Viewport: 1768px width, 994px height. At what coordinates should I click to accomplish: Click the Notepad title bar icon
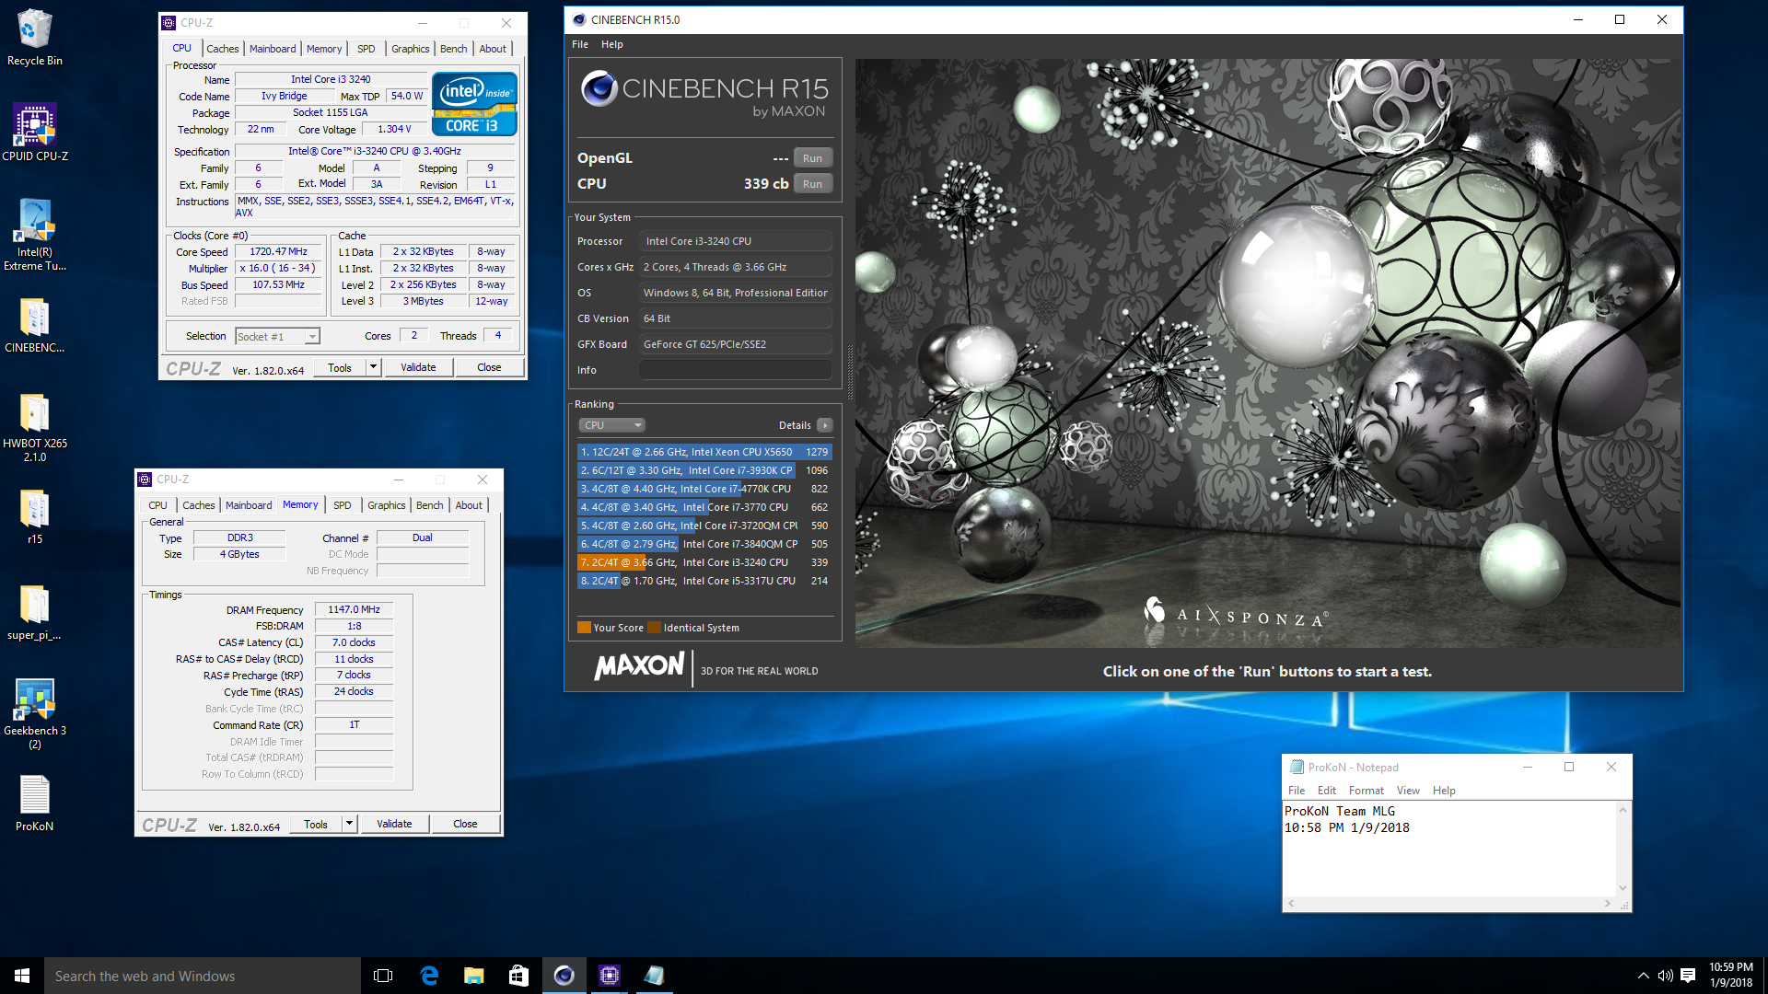click(1297, 767)
